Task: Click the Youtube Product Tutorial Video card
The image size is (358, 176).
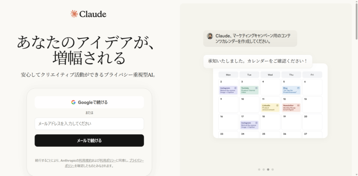Action: click(x=249, y=90)
